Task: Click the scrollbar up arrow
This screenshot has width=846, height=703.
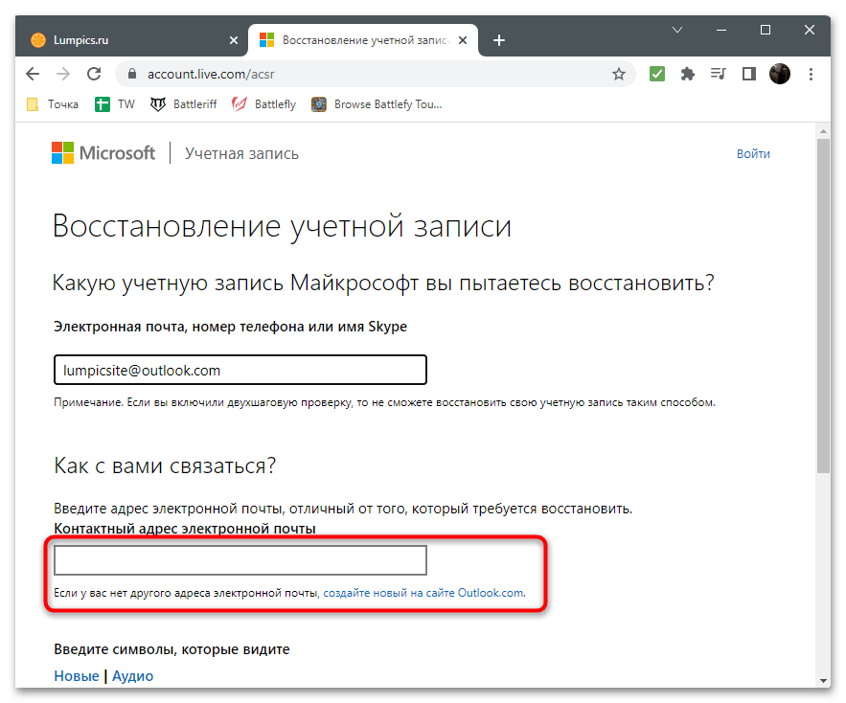Action: [x=823, y=131]
